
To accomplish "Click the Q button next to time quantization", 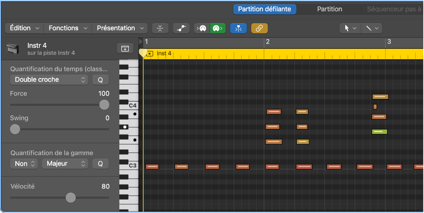I will point(100,79).
